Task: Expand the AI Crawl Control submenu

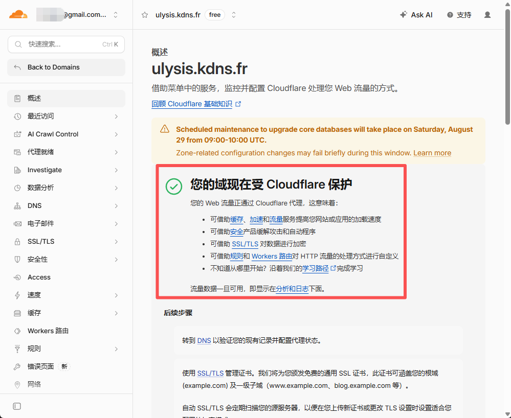Action: 116,134
